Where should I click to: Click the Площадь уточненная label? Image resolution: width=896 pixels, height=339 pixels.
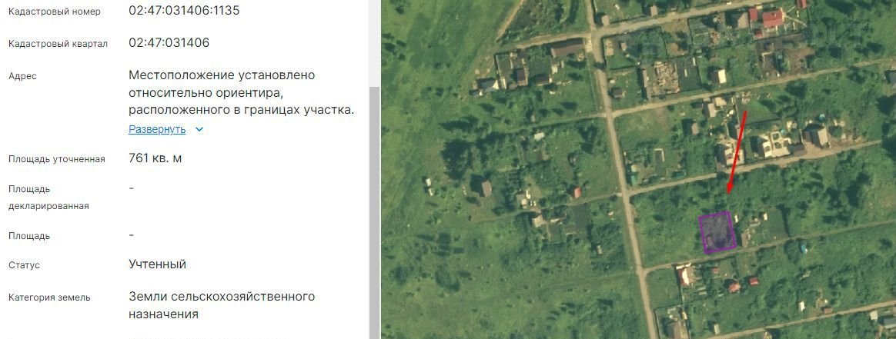tap(56, 159)
